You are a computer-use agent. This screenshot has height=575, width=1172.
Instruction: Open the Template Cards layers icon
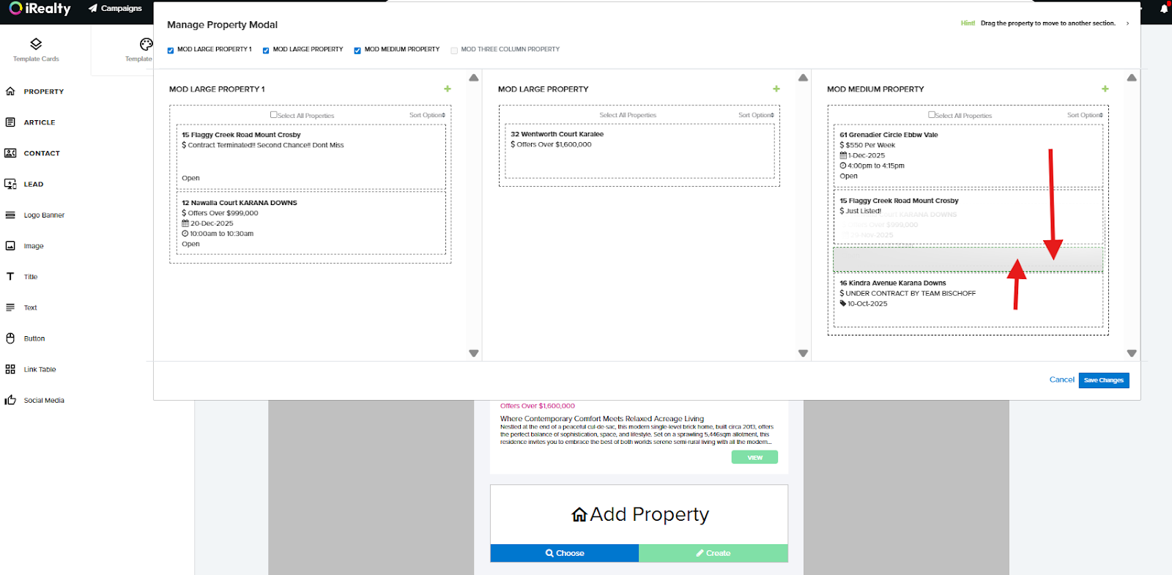36,44
